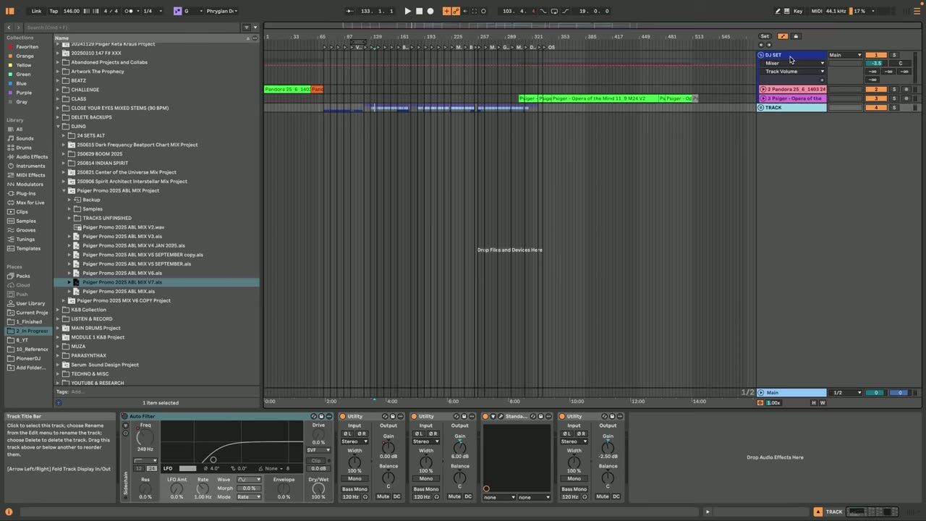926x521 pixels.
Task: Enable the 12 dB filter slope
Action: pyautogui.click(x=139, y=468)
